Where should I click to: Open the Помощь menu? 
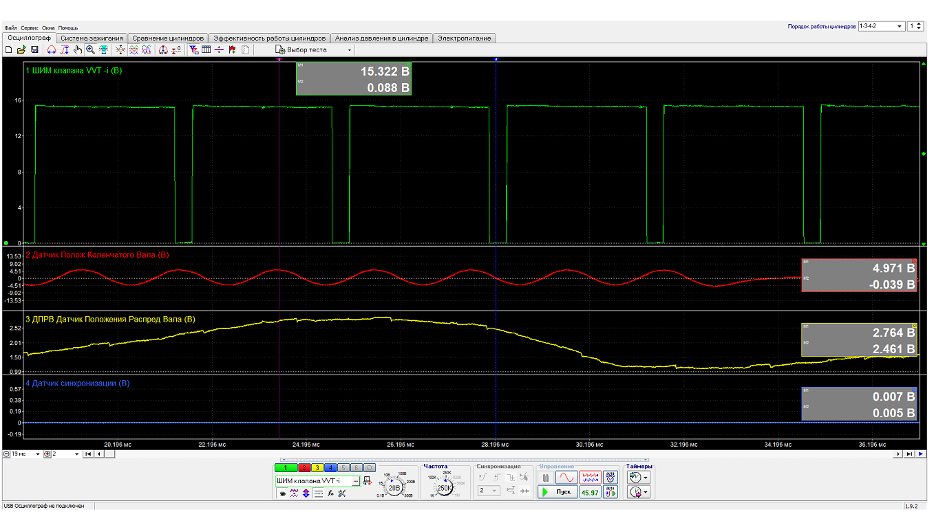[x=68, y=27]
